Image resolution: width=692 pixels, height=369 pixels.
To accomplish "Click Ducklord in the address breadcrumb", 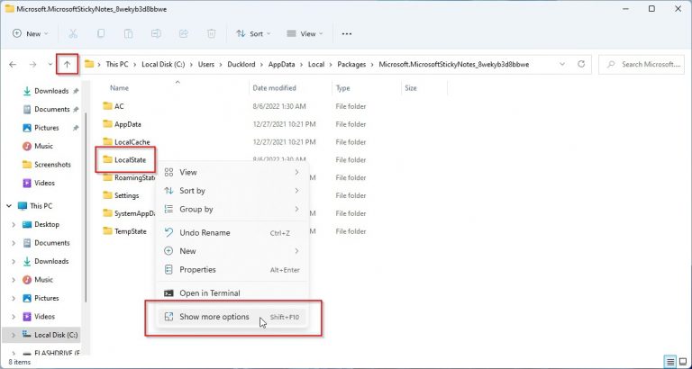I will click(241, 65).
